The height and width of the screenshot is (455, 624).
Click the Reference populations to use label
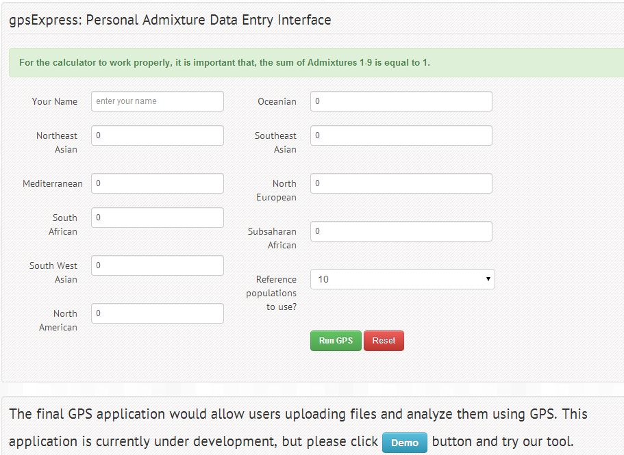point(271,293)
